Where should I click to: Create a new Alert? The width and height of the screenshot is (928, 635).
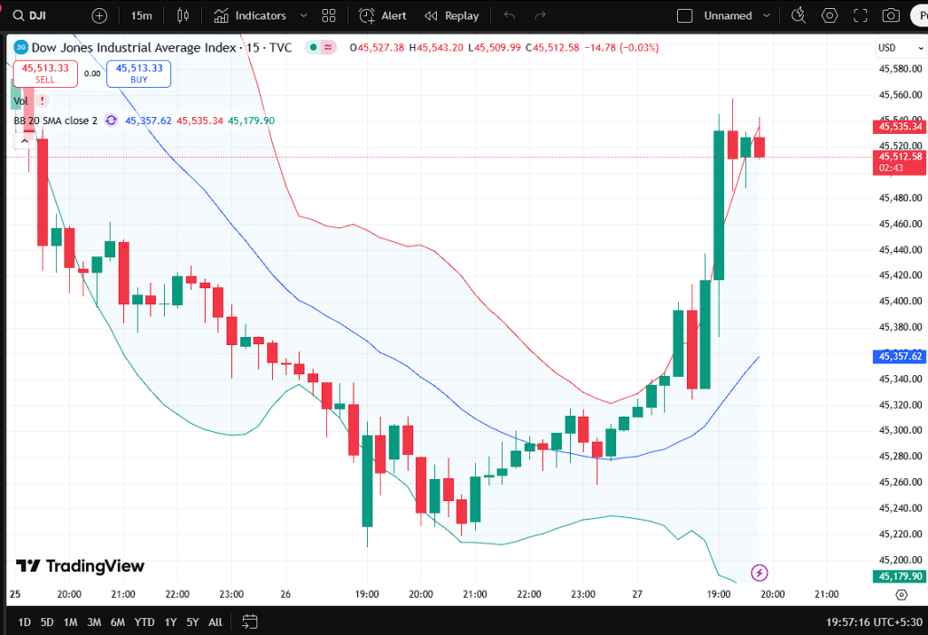click(383, 16)
